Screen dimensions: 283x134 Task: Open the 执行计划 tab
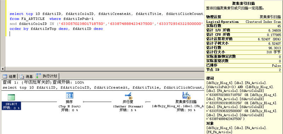pyautogui.click(x=47, y=76)
